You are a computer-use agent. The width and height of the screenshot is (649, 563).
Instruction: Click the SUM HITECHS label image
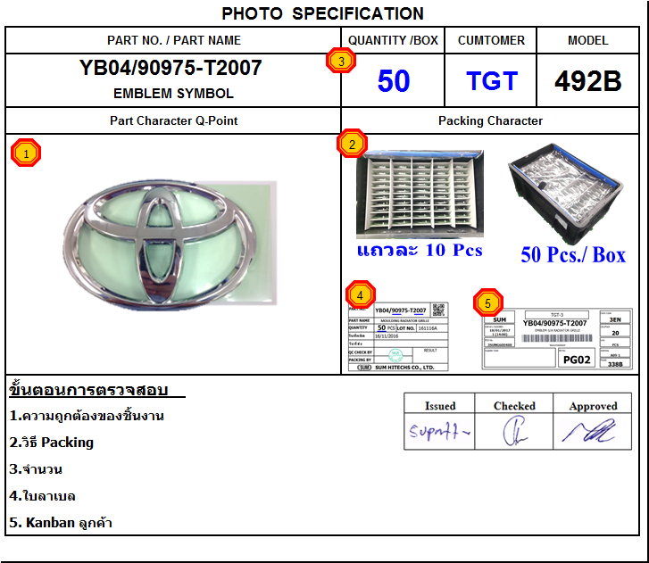point(398,336)
